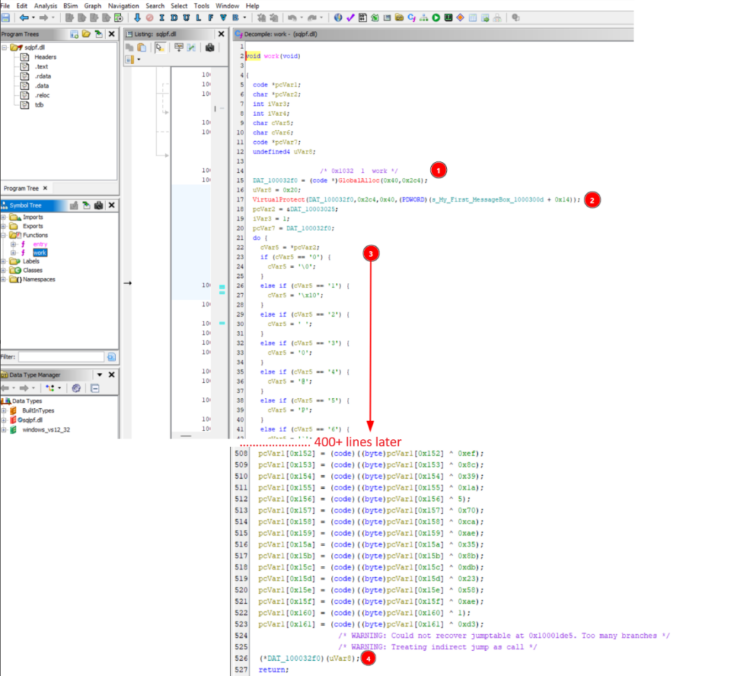The height and width of the screenshot is (676, 737).
Task: Expand the Namespaces folder
Action: (x=4, y=279)
